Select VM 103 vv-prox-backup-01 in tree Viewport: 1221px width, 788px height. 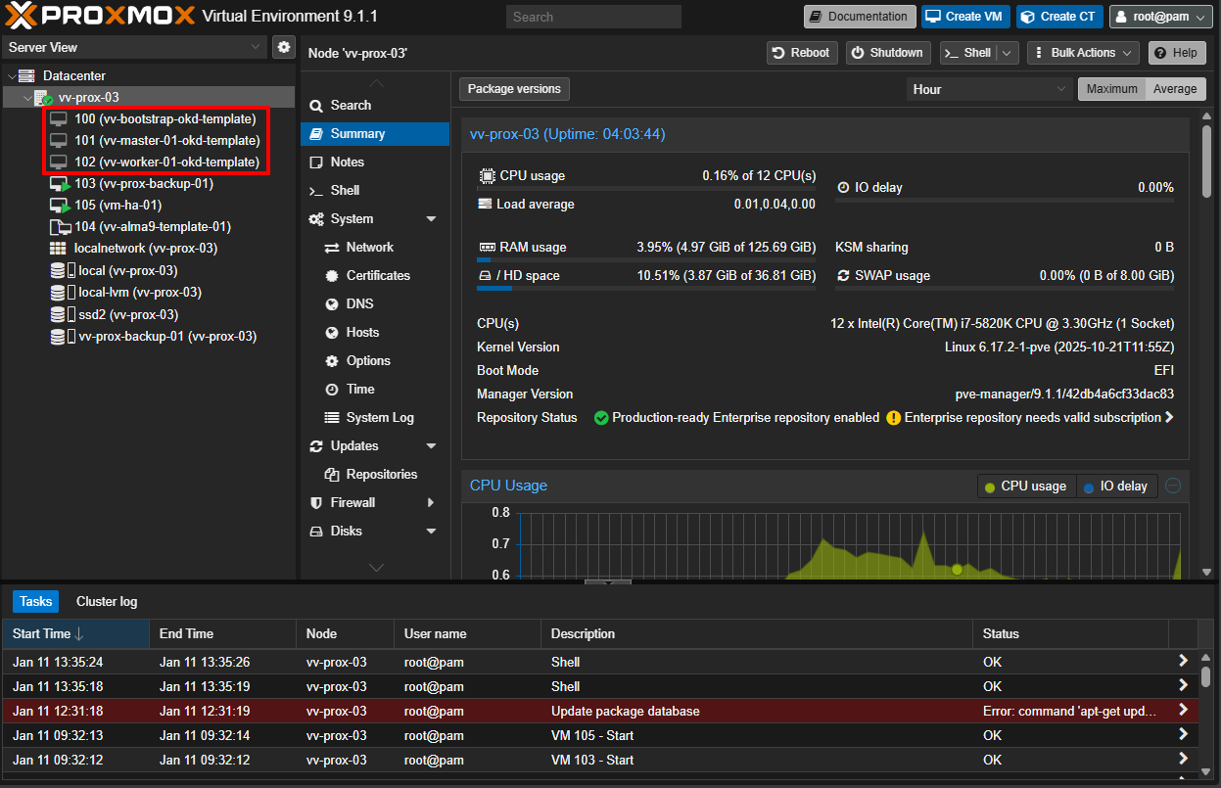pyautogui.click(x=143, y=183)
